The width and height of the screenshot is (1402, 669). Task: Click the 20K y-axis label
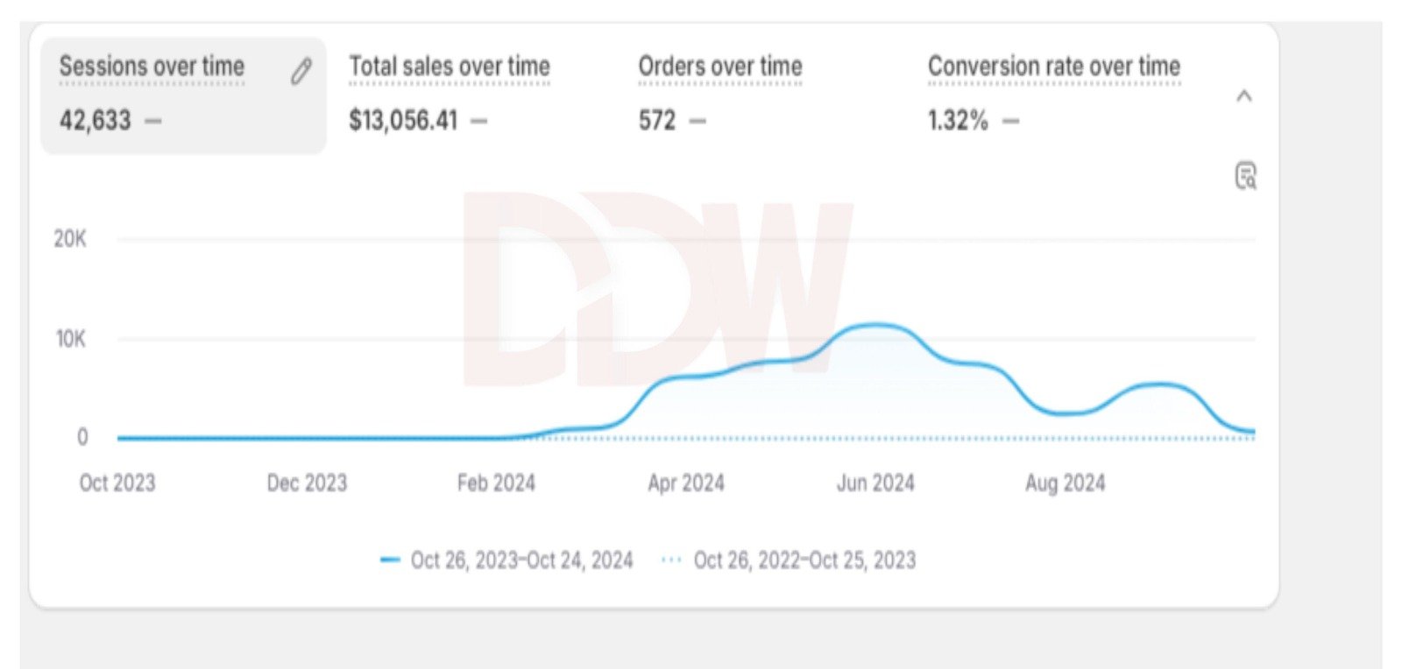[70, 239]
